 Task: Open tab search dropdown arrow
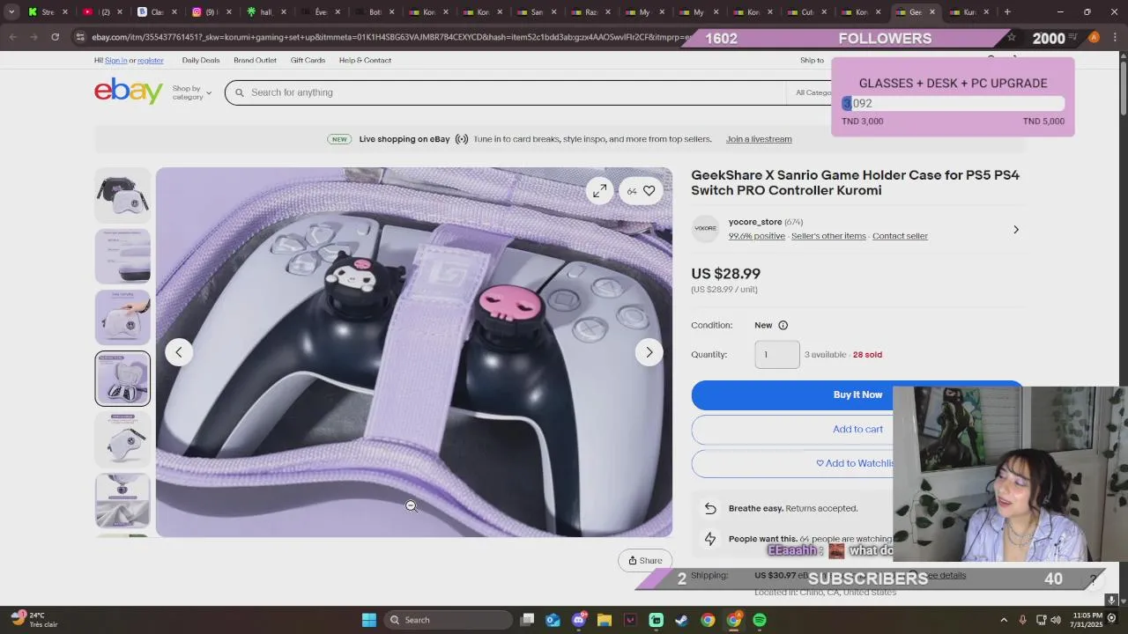coord(11,12)
